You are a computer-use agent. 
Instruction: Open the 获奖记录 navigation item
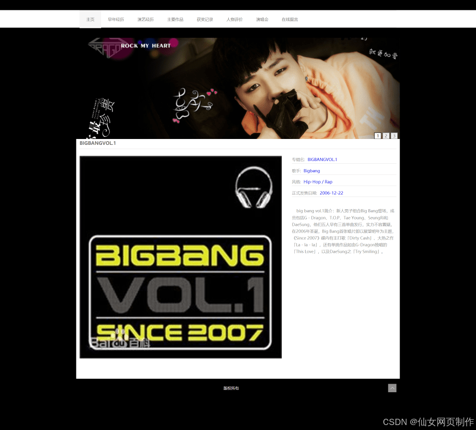coord(205,19)
